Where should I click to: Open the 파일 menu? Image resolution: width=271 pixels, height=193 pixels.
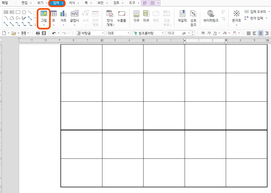pos(5,3)
